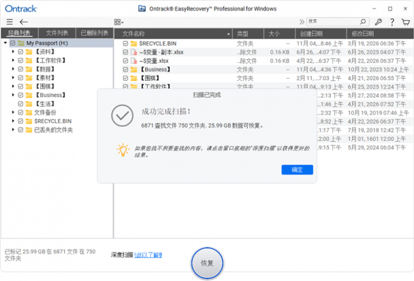Switch to 文件列表 tab
The height and width of the screenshot is (281, 414).
point(57,33)
